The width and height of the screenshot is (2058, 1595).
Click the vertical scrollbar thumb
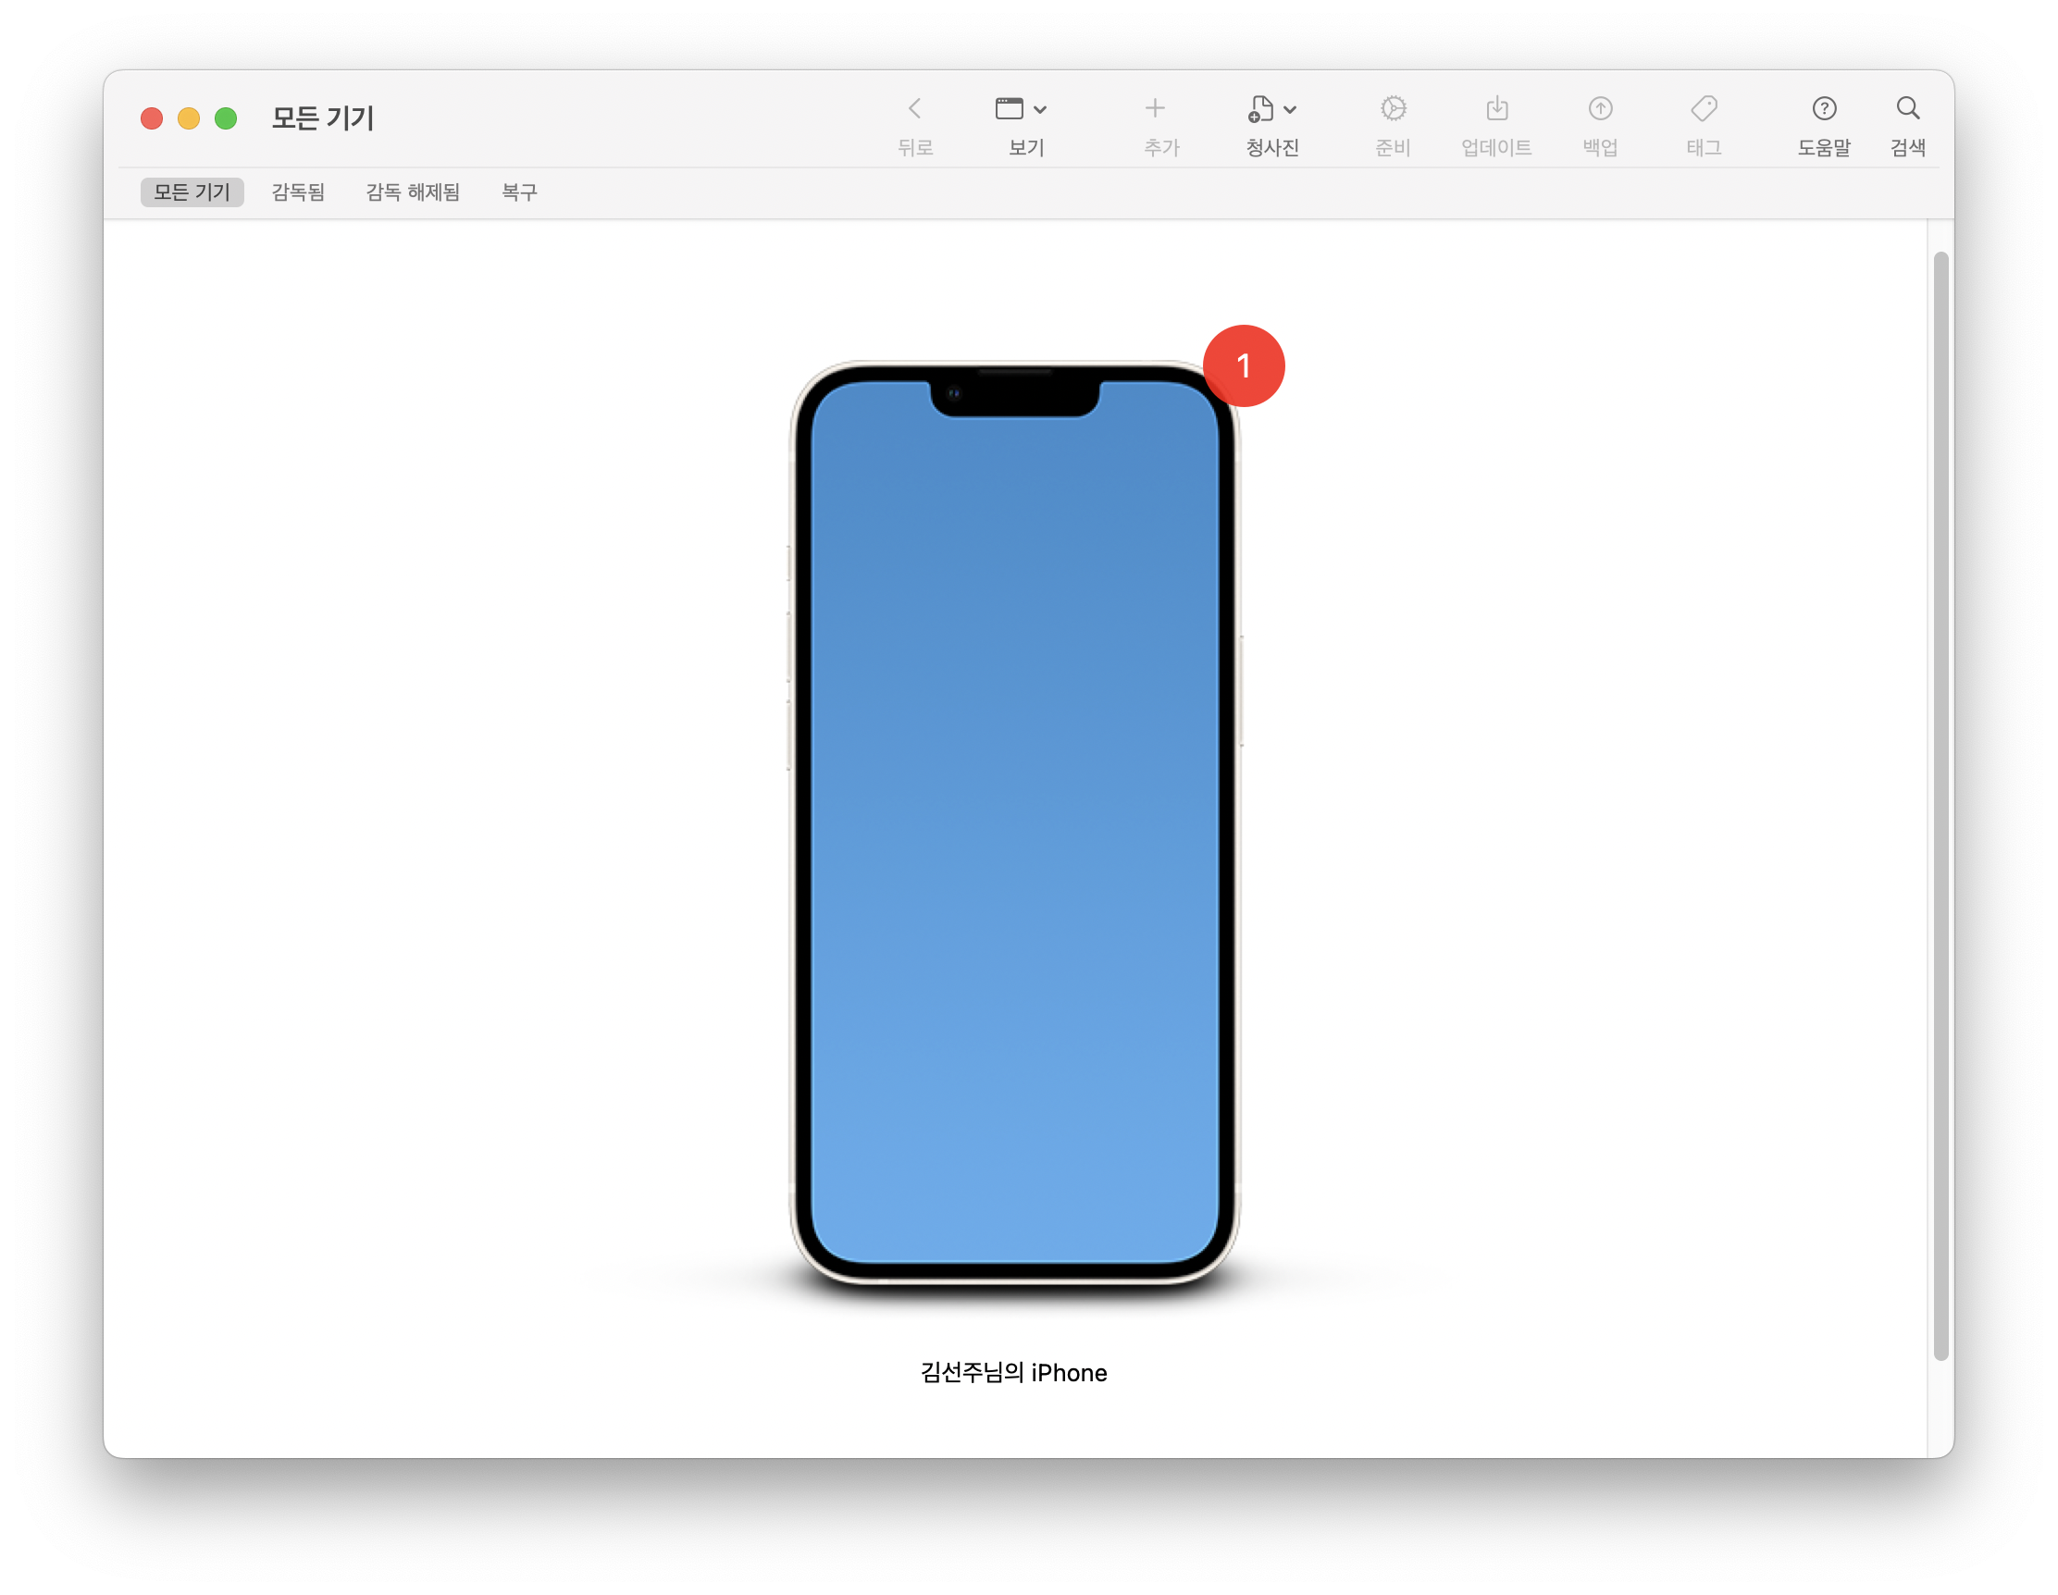click(1940, 806)
